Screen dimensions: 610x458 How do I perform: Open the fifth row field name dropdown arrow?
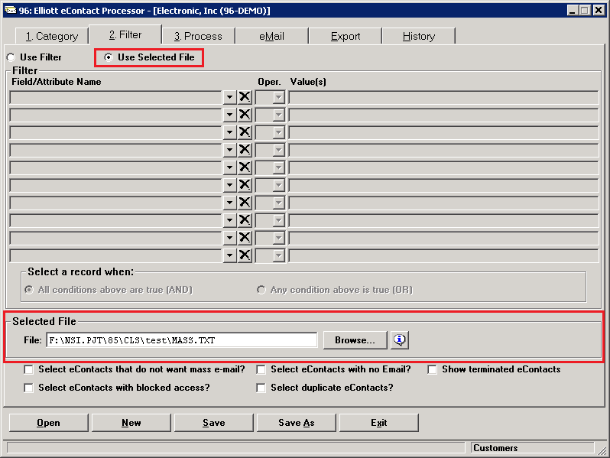[x=229, y=167]
